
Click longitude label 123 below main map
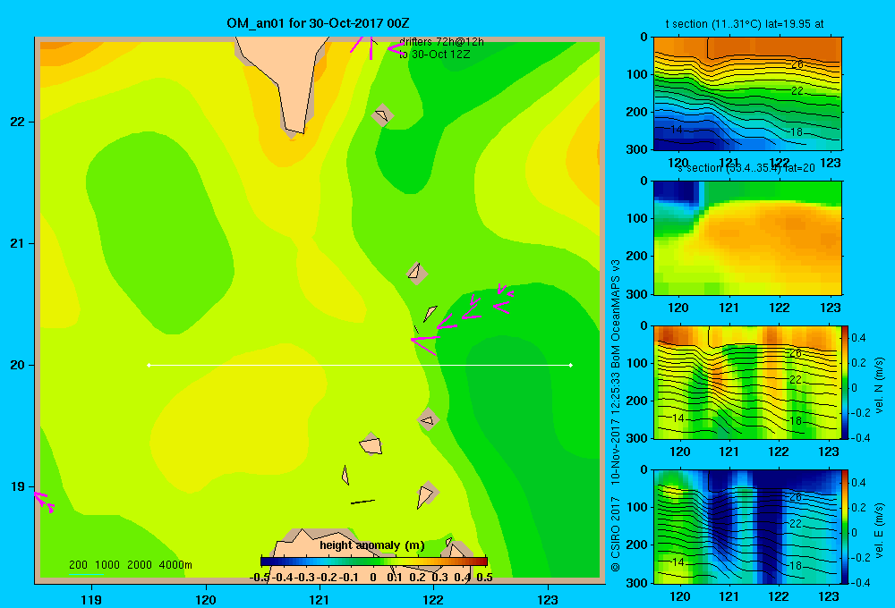tap(548, 599)
